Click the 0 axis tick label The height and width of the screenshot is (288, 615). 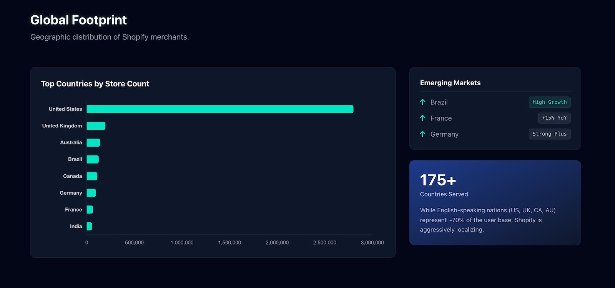click(x=87, y=243)
